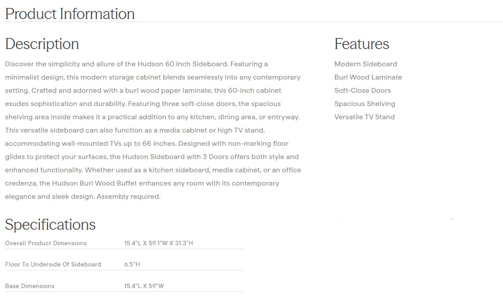Select the Versatile TV Stand feature

click(364, 117)
